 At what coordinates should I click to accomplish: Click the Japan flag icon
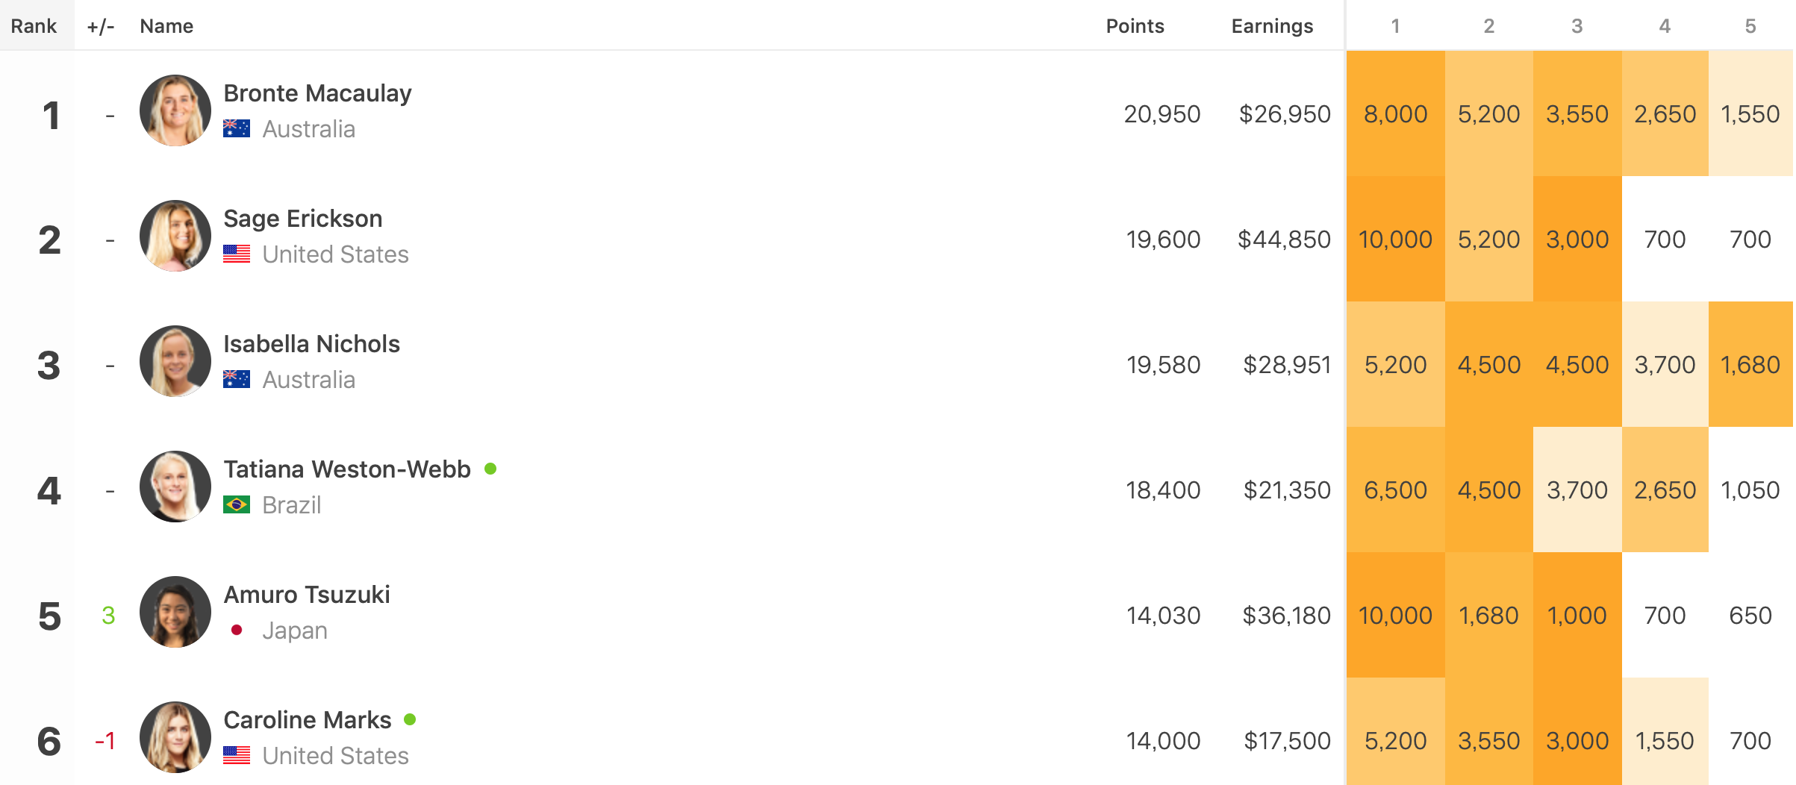coord(237,631)
